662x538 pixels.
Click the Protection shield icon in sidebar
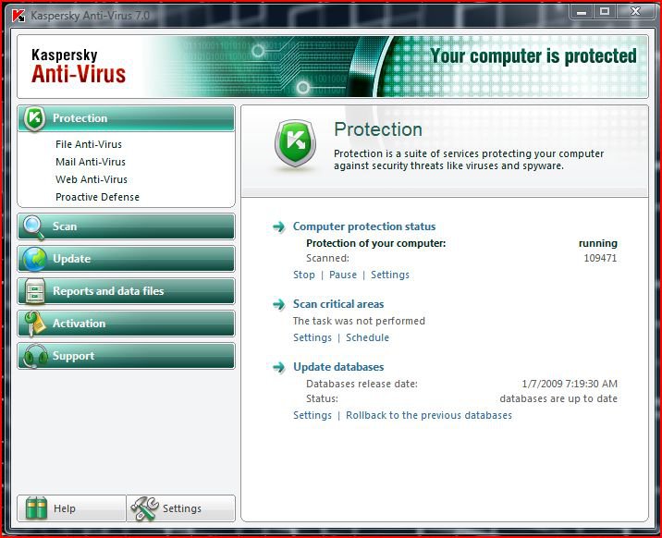[34, 118]
